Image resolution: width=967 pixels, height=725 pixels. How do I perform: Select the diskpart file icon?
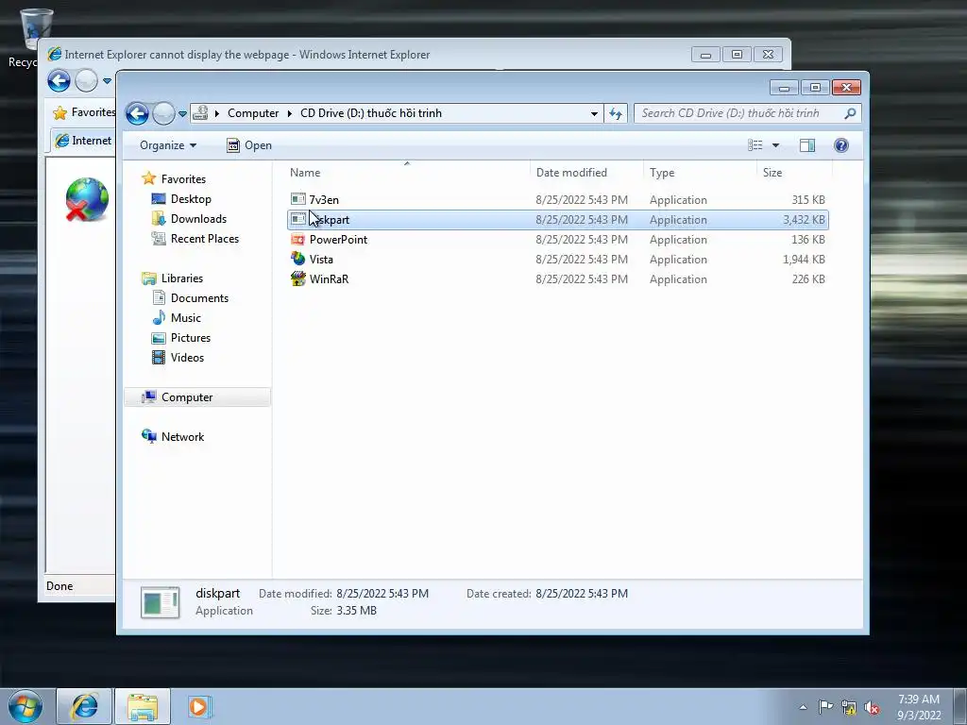pyautogui.click(x=297, y=219)
